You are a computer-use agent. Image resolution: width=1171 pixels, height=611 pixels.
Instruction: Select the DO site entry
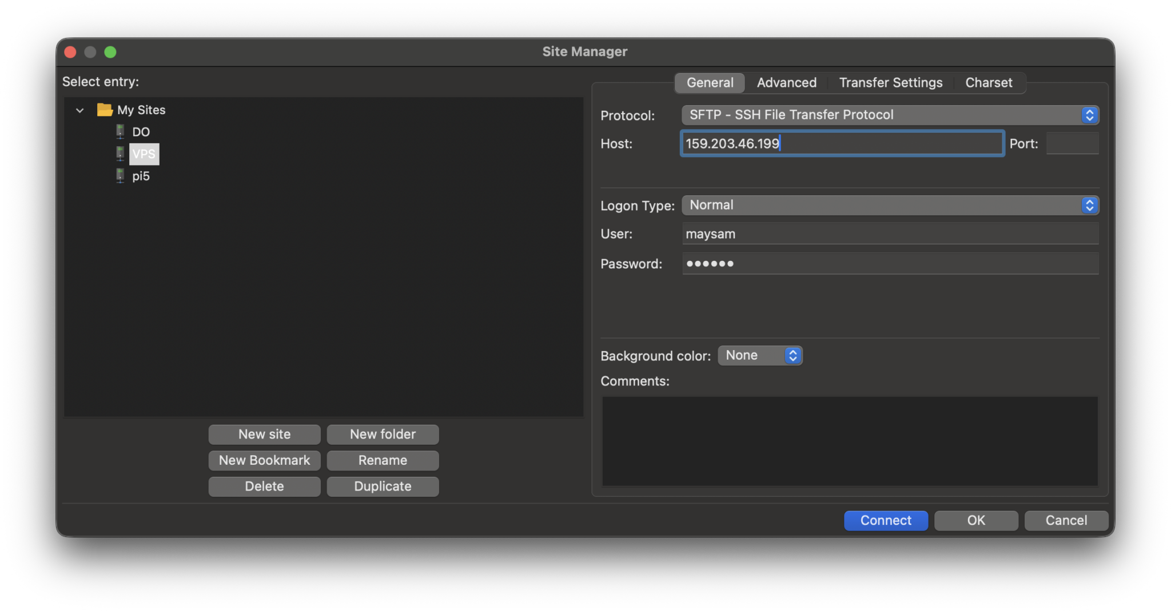coord(141,132)
